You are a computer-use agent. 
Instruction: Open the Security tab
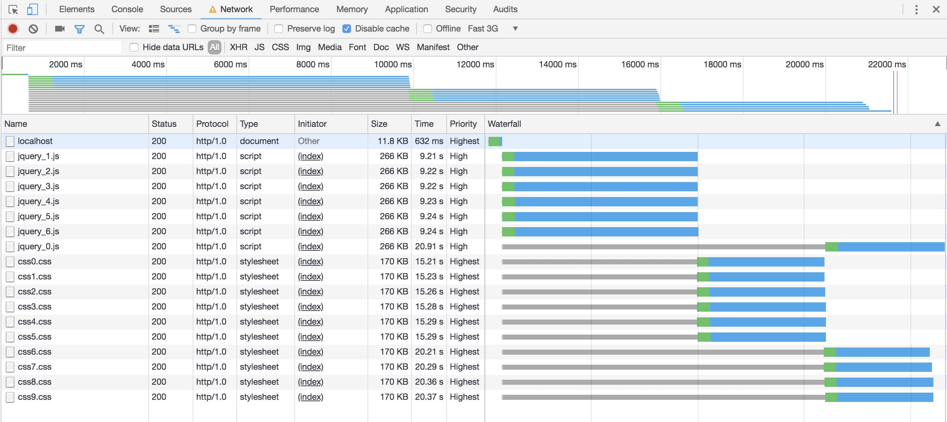(461, 9)
